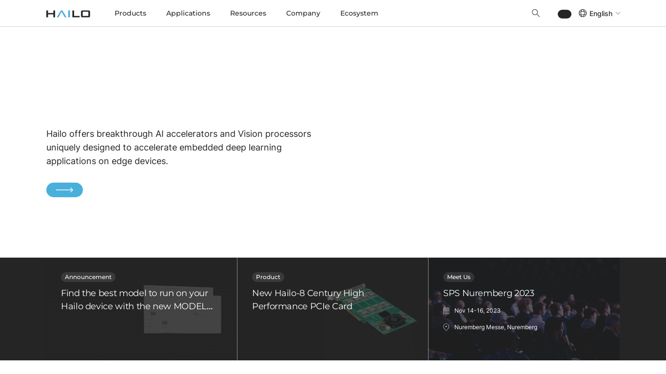Open the MODEL explorer announcement headline
Image resolution: width=666 pixels, height=374 pixels.
tap(137, 299)
